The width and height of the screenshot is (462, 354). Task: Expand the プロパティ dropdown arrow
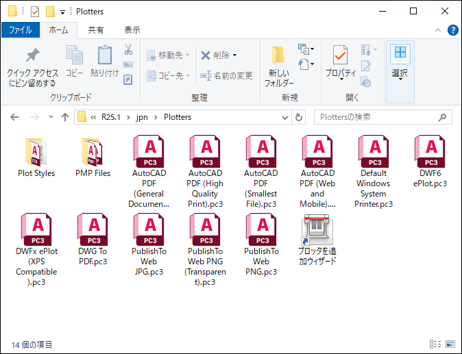click(x=341, y=79)
